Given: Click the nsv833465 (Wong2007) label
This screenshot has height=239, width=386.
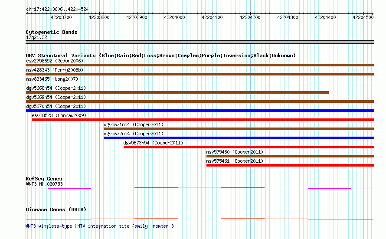Looking at the screenshot, I should (x=52, y=79).
